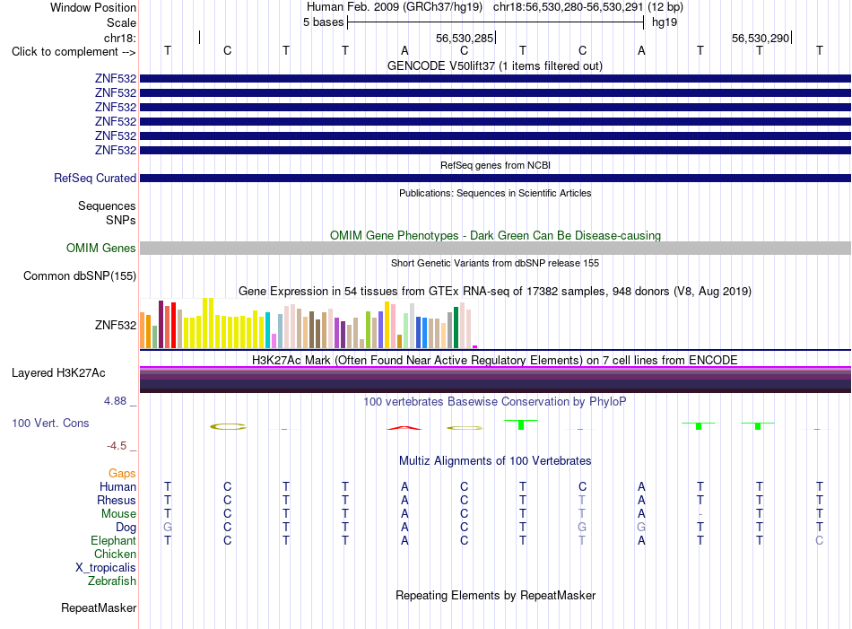Open the GTEx Gene Expression track title

coord(494,292)
